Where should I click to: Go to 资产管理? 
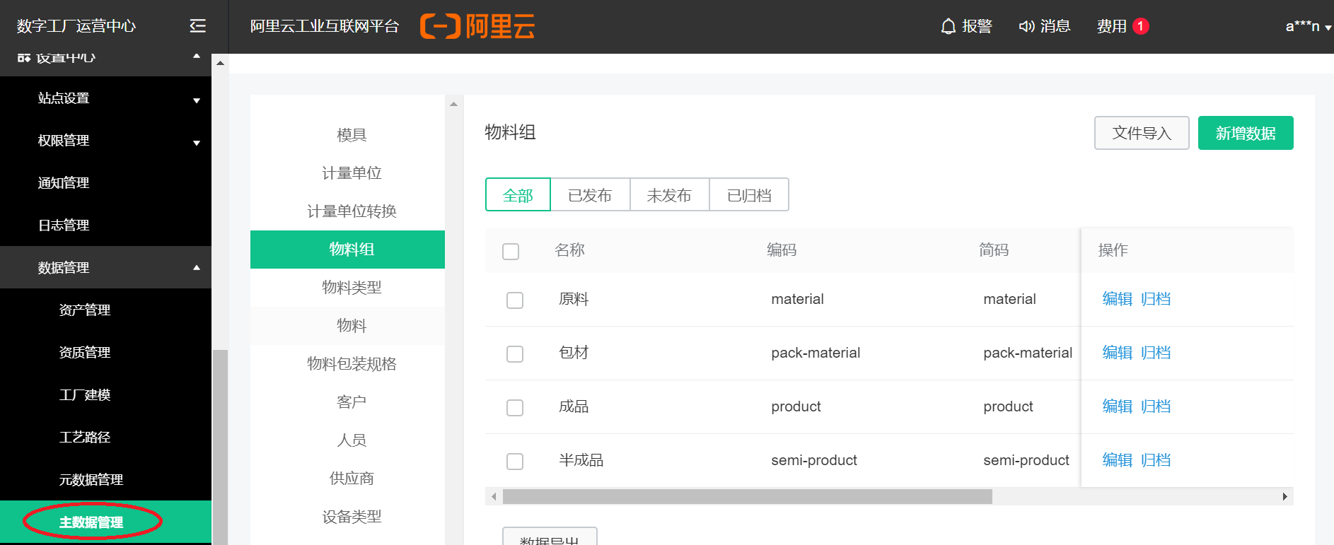click(x=85, y=310)
